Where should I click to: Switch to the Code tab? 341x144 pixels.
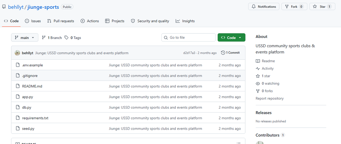pos(11,21)
